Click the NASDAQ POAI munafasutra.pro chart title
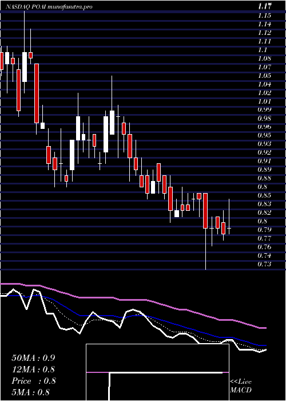The image size is (286, 401). click(49, 7)
